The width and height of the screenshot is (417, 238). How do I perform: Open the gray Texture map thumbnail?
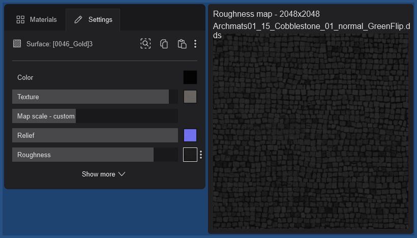click(x=190, y=97)
